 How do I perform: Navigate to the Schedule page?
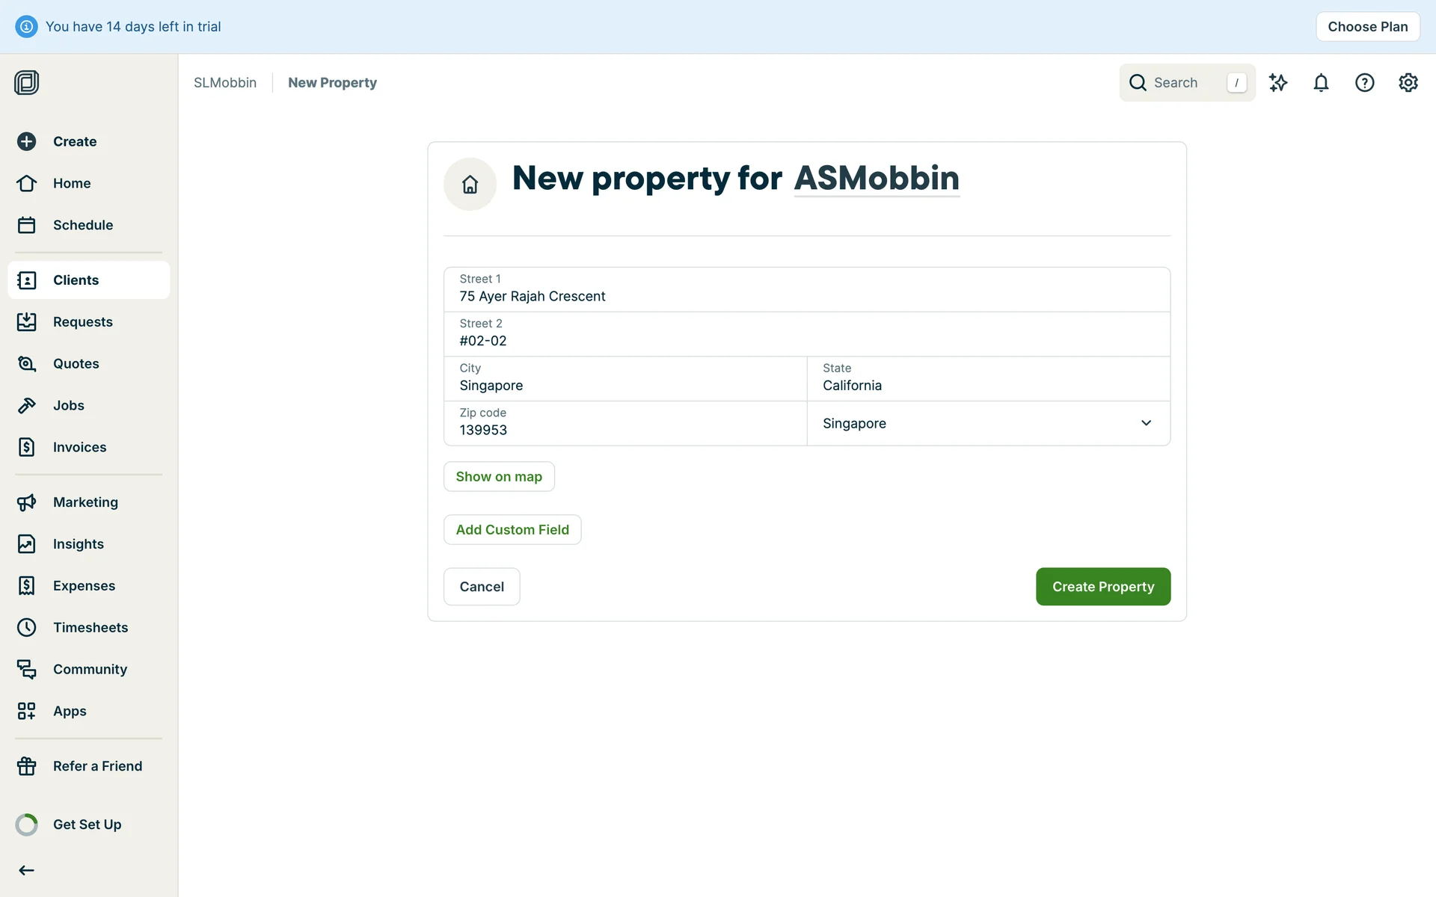pos(82,225)
